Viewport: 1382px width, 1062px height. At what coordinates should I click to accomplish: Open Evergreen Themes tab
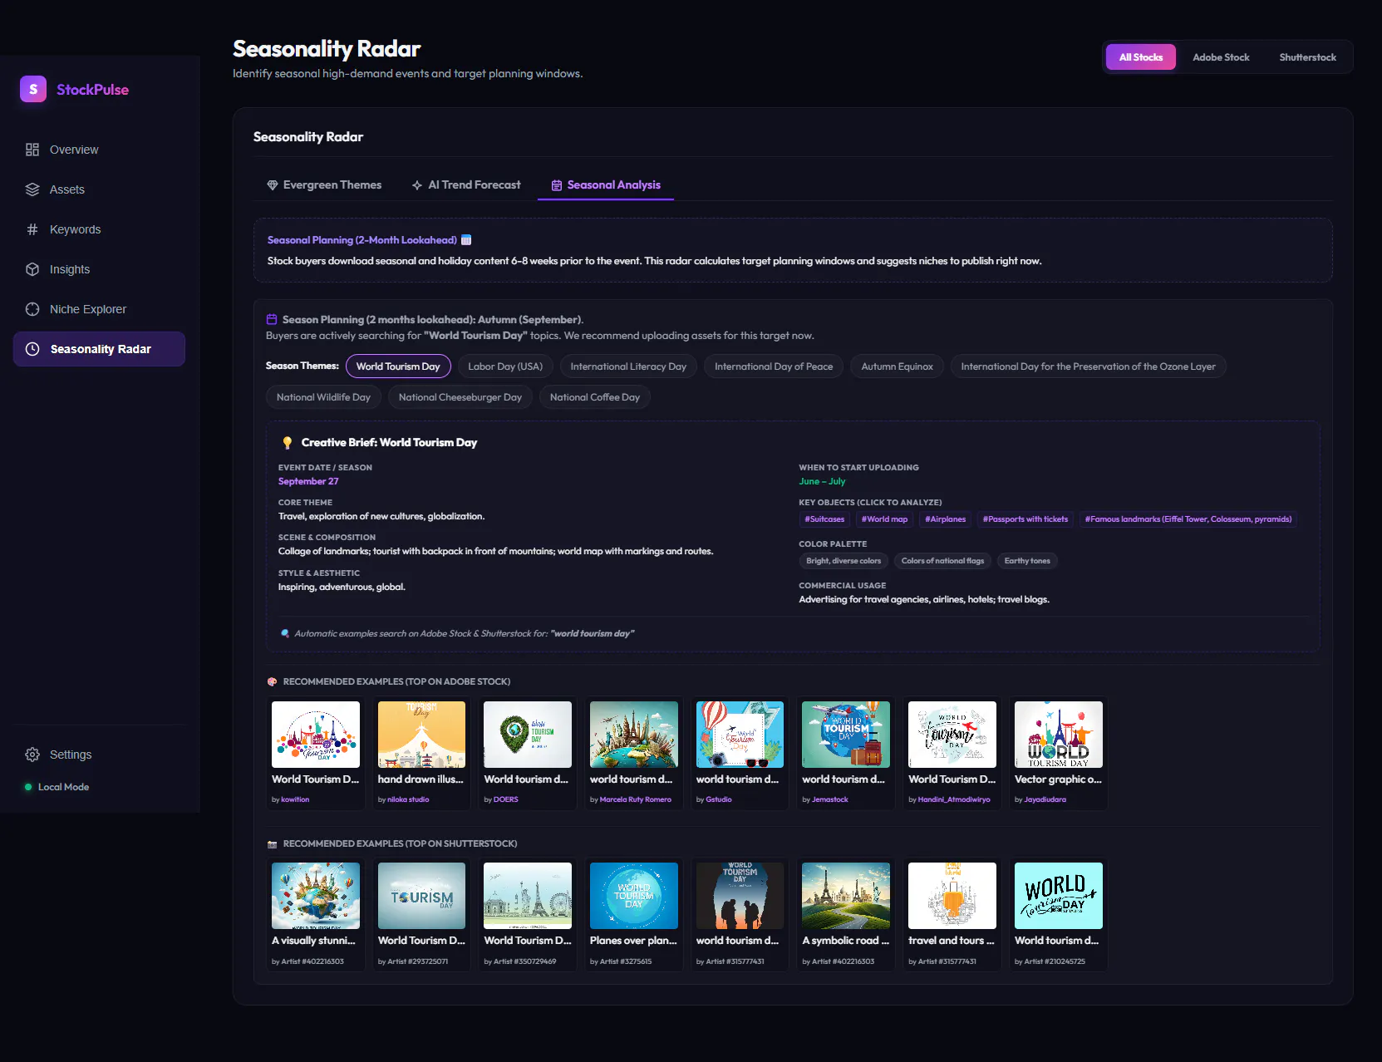point(324,184)
